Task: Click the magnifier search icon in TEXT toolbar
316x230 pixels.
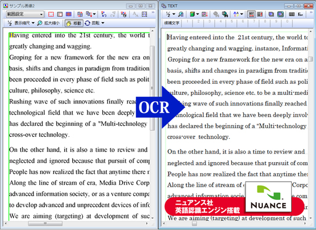Action: [181, 14]
